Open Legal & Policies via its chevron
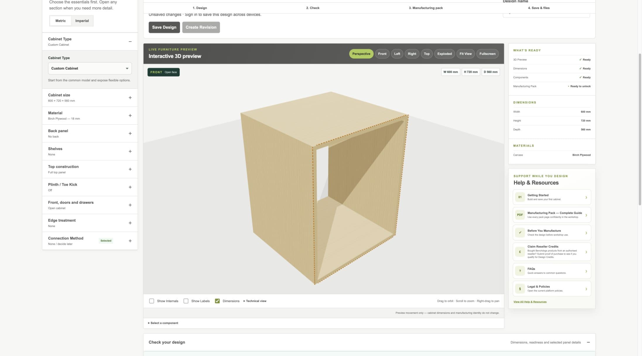This screenshot has width=642, height=356. pos(586,289)
